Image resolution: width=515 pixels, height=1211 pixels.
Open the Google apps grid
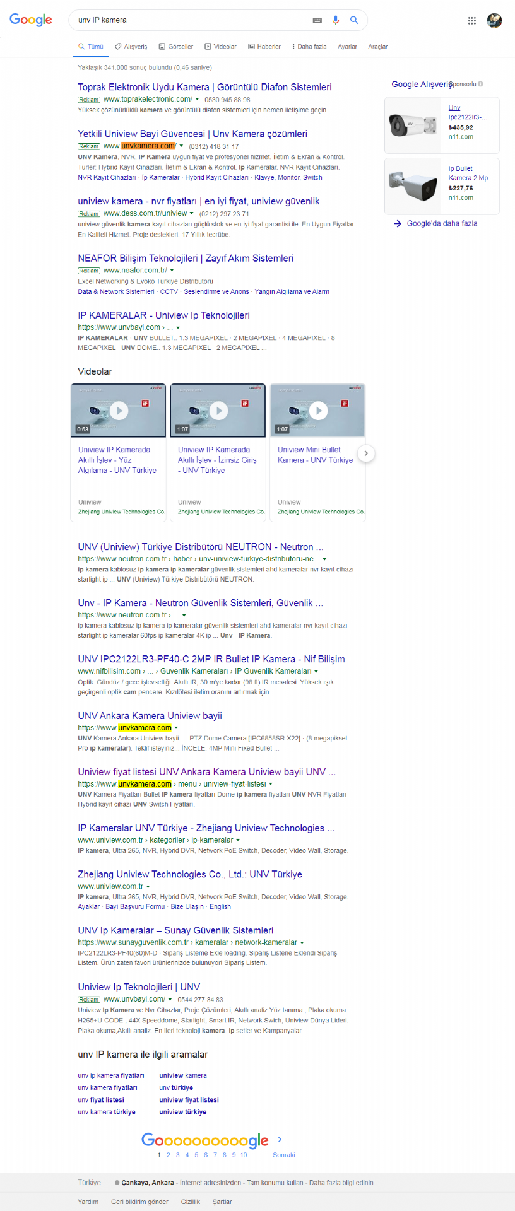(x=471, y=21)
